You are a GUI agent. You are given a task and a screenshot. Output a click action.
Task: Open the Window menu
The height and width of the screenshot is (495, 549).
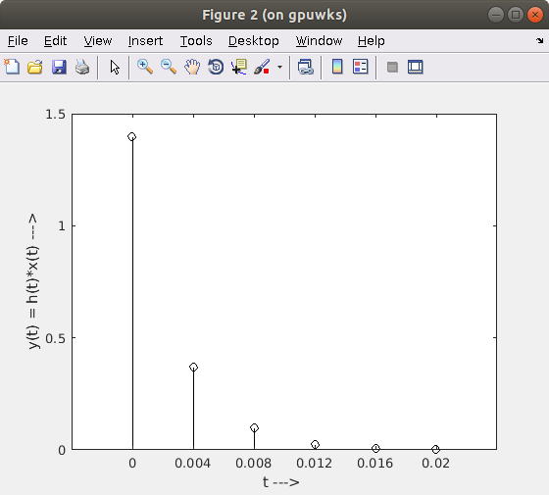319,41
